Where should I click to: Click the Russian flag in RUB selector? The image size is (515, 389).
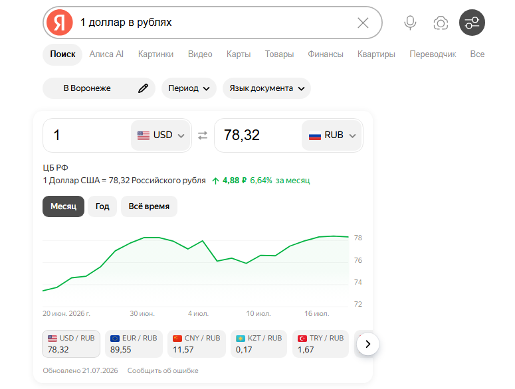[x=315, y=135]
